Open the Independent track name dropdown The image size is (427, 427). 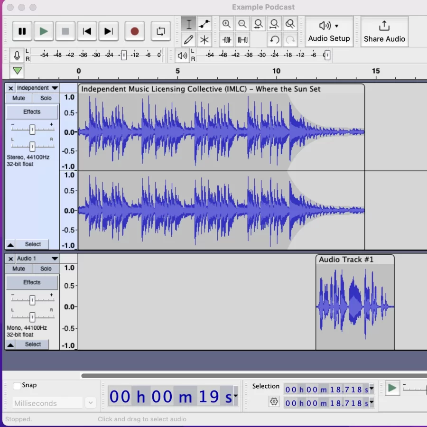pyautogui.click(x=37, y=88)
